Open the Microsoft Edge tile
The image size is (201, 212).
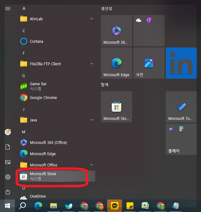(x=117, y=63)
